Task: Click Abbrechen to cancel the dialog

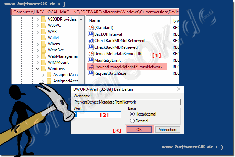Action: (x=168, y=129)
